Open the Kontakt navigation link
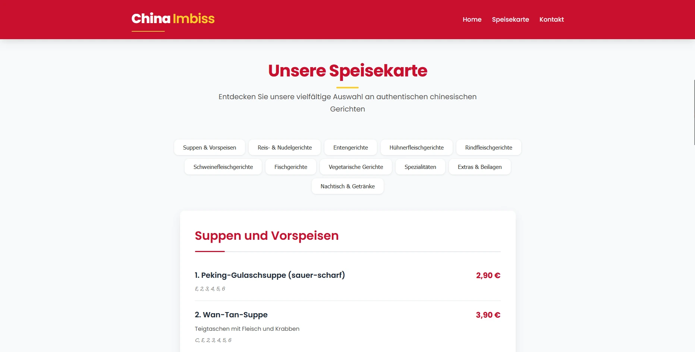Image resolution: width=695 pixels, height=352 pixels. [551, 19]
